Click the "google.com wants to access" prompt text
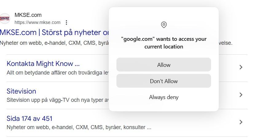The height and width of the screenshot is (138, 263). coord(164,43)
